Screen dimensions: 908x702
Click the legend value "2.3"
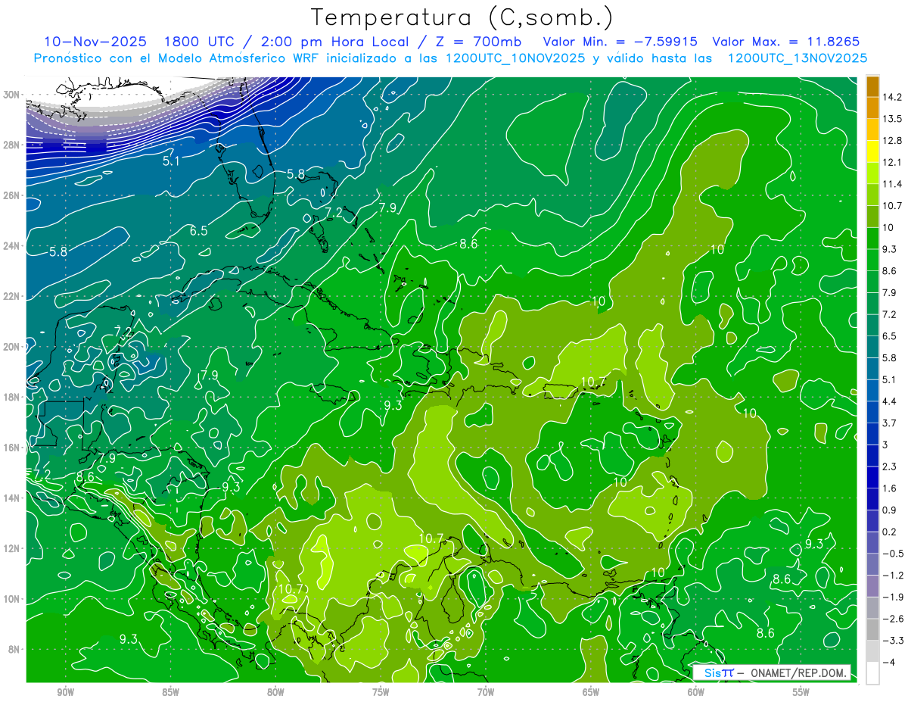click(x=889, y=466)
